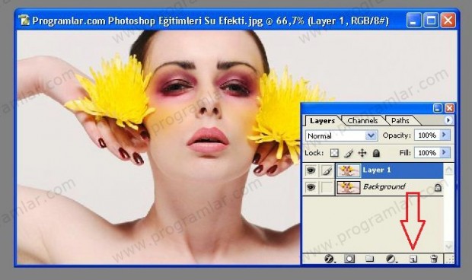Click the Lock all padlock icon
472x280 pixels.
376,153
